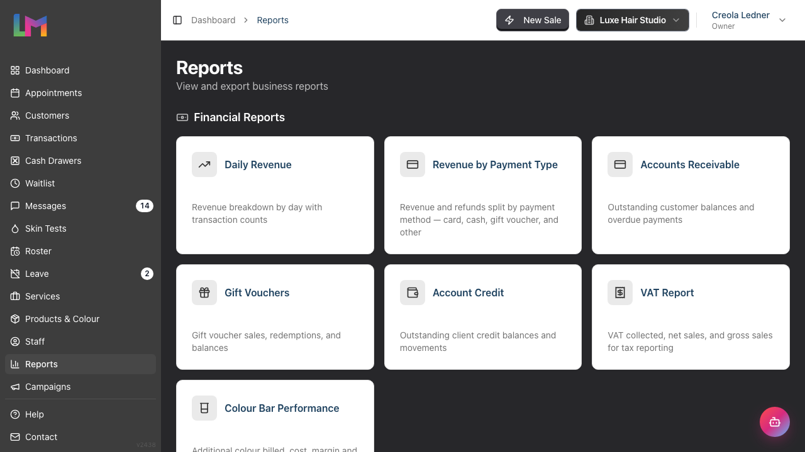The height and width of the screenshot is (452, 805).
Task: Click the Products & Colour box icon
Action: click(15, 319)
